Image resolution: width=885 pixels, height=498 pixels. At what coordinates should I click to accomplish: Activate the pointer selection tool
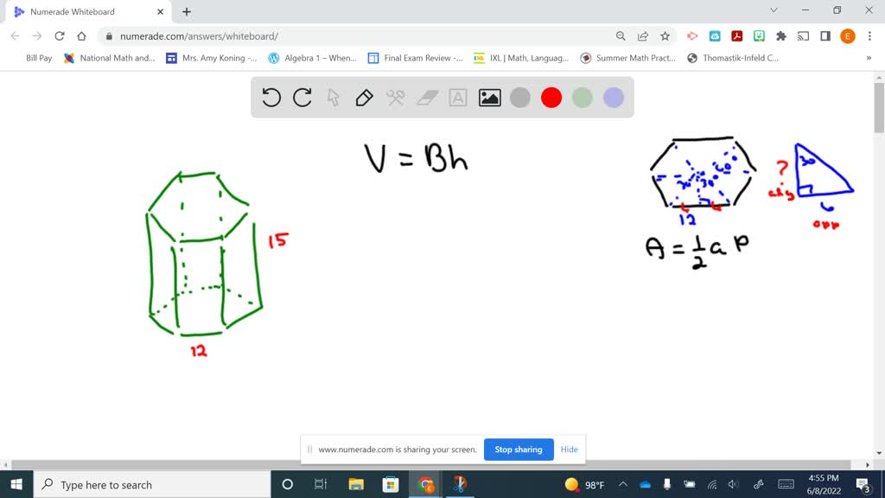[x=333, y=98]
